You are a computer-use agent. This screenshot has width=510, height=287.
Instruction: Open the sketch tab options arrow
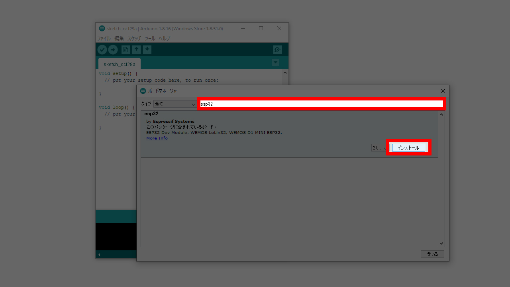point(275,63)
